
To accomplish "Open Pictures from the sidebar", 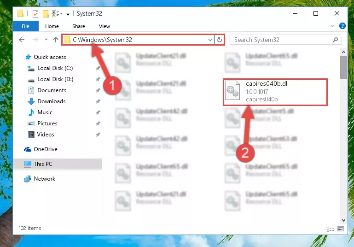I will tap(47, 123).
